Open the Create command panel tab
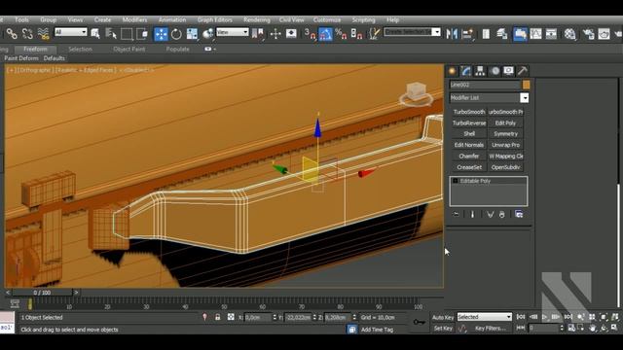Image resolution: width=623 pixels, height=350 pixels. tap(452, 71)
